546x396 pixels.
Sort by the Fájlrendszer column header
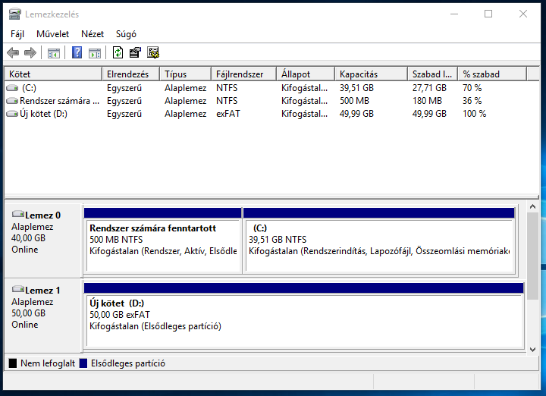pyautogui.click(x=243, y=74)
